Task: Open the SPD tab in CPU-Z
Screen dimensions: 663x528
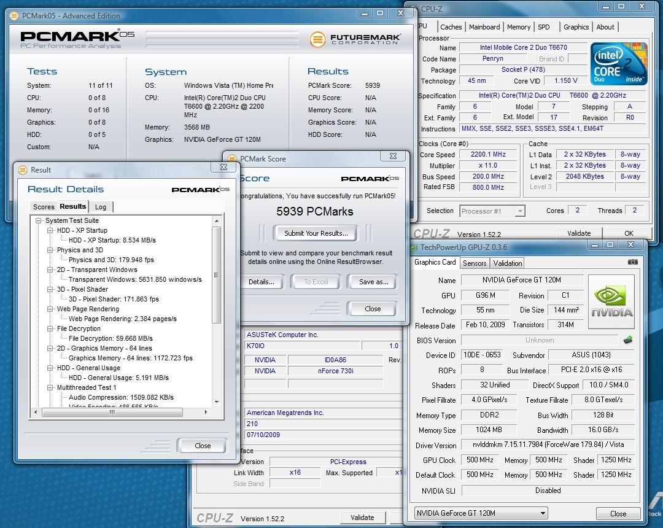Action: tap(544, 27)
